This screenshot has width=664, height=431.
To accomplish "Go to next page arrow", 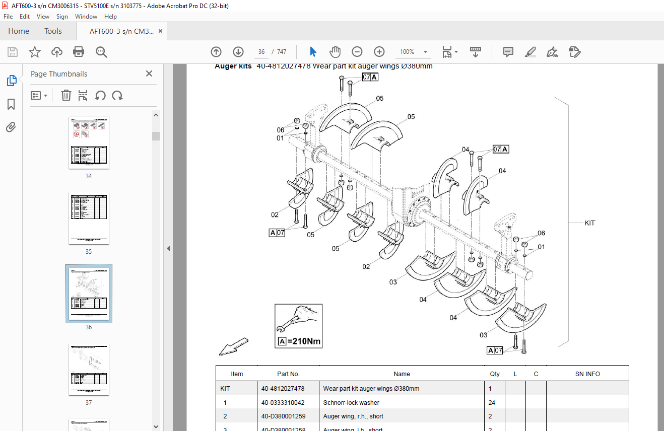I will (x=238, y=52).
